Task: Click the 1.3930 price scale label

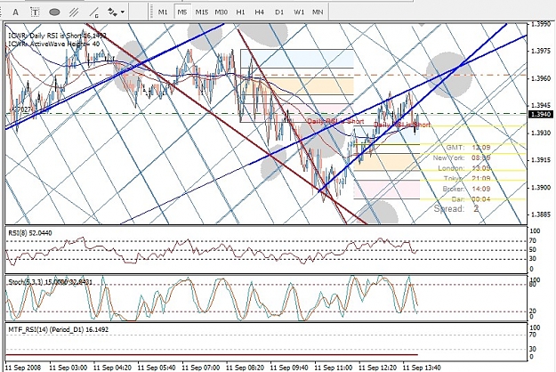Action: pos(540,133)
